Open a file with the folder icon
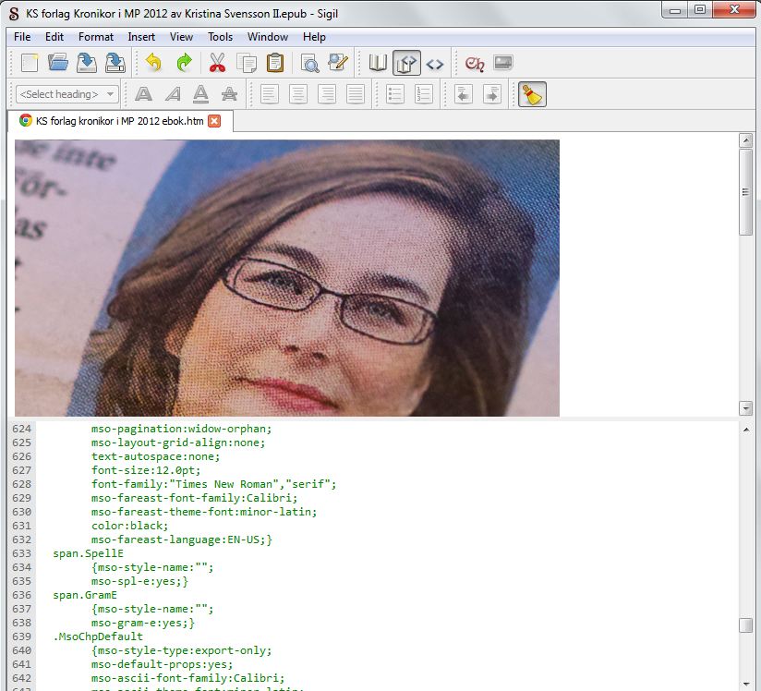 58,64
